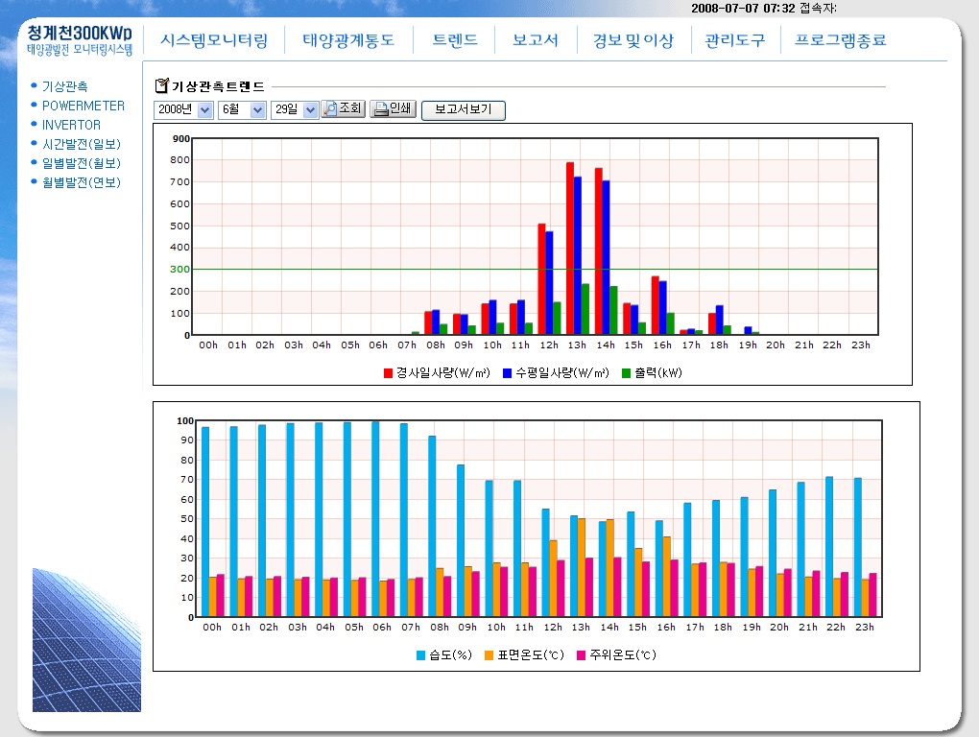Select the 트렌드 menu item
The width and height of the screenshot is (979, 737).
click(x=454, y=40)
